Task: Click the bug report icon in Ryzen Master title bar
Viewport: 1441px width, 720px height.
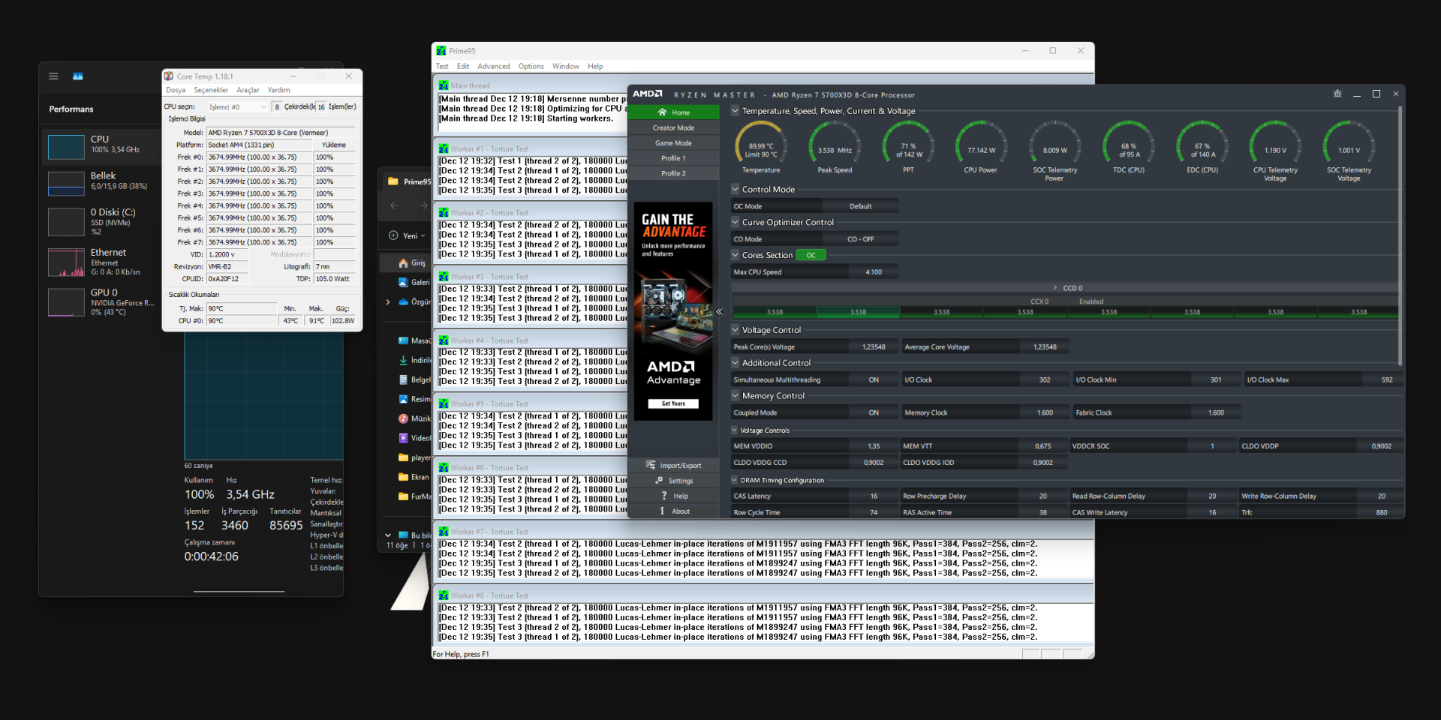Action: click(x=1337, y=94)
